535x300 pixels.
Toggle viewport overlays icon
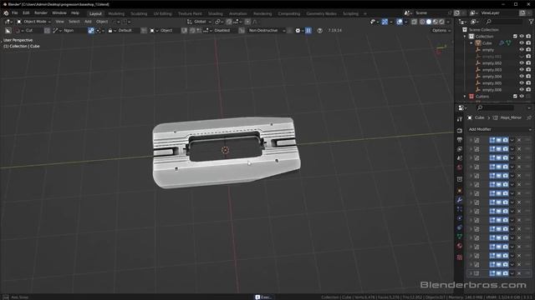[x=400, y=22]
